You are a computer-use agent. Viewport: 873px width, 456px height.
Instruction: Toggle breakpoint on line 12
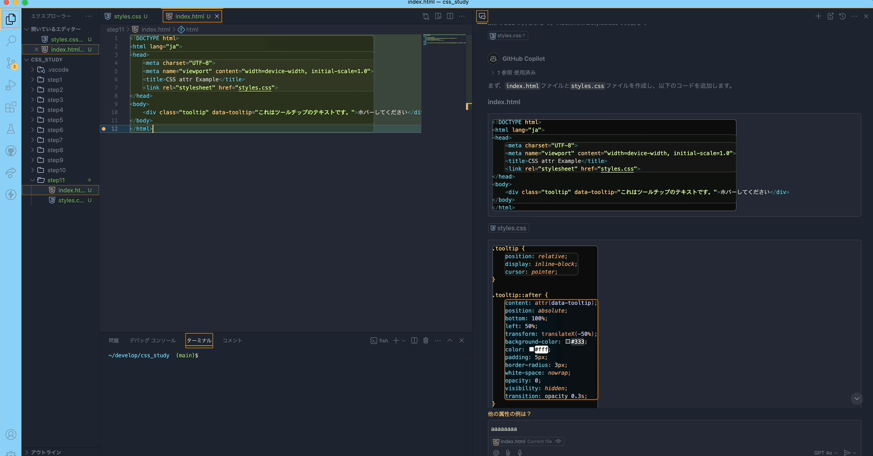click(104, 129)
